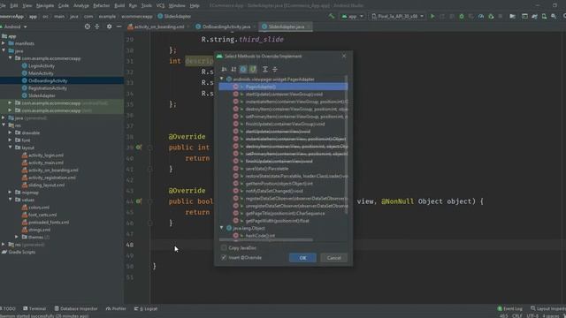Screen dimensions: 566x318
Task: Click the OK button in dialog
Action: click(x=302, y=258)
